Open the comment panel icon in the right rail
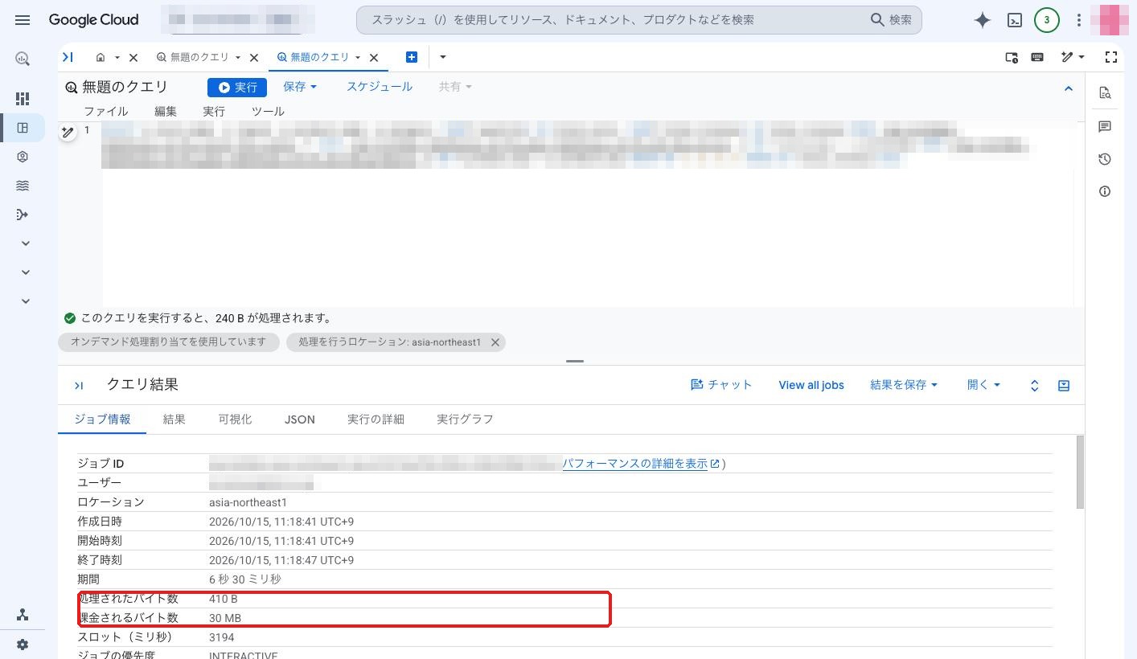Screen dimensions: 1137x659 click(1105, 127)
